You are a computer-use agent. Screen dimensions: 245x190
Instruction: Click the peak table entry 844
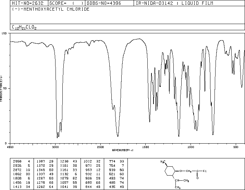[x=89, y=187]
